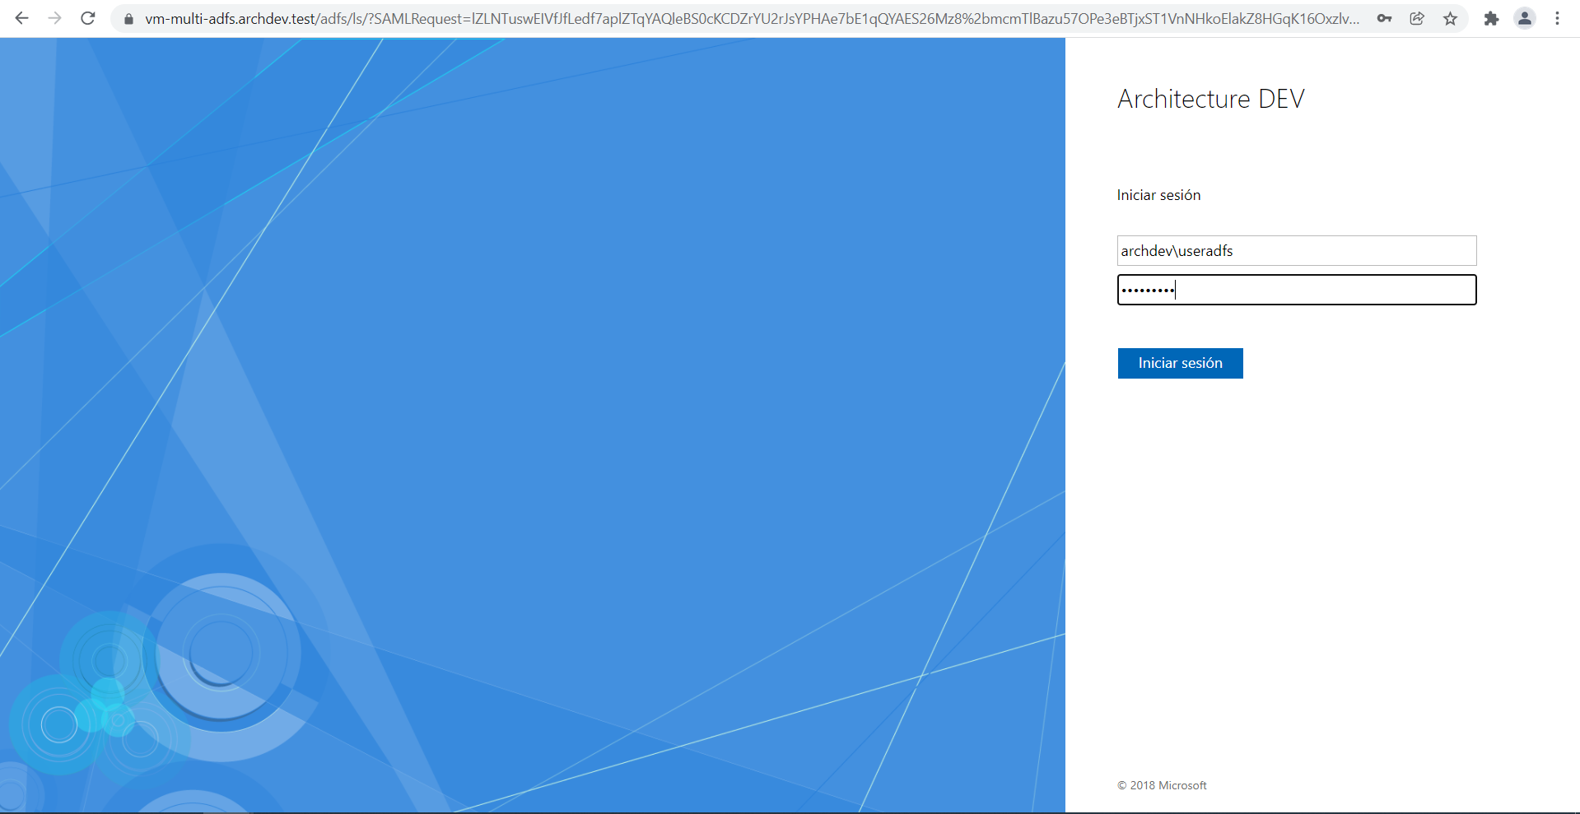Image resolution: width=1580 pixels, height=814 pixels.
Task: Open the Extensions puzzle icon
Action: (x=1491, y=18)
